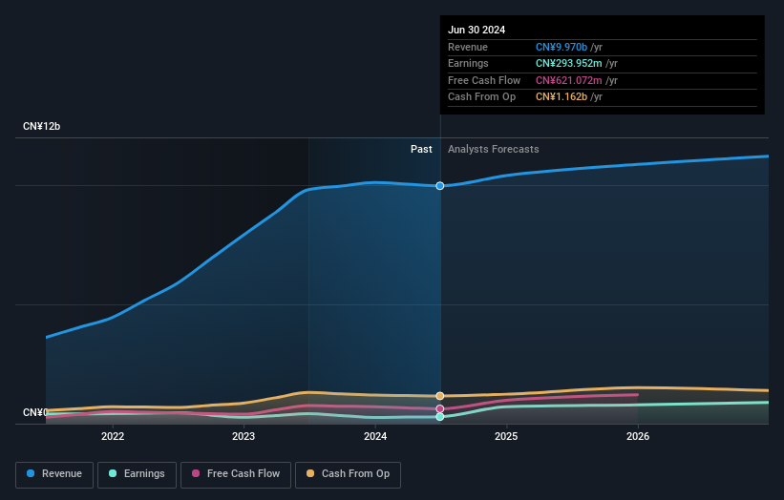The height and width of the screenshot is (500, 784).
Task: Click the teal Earnings data point marker
Action: pyautogui.click(x=440, y=417)
